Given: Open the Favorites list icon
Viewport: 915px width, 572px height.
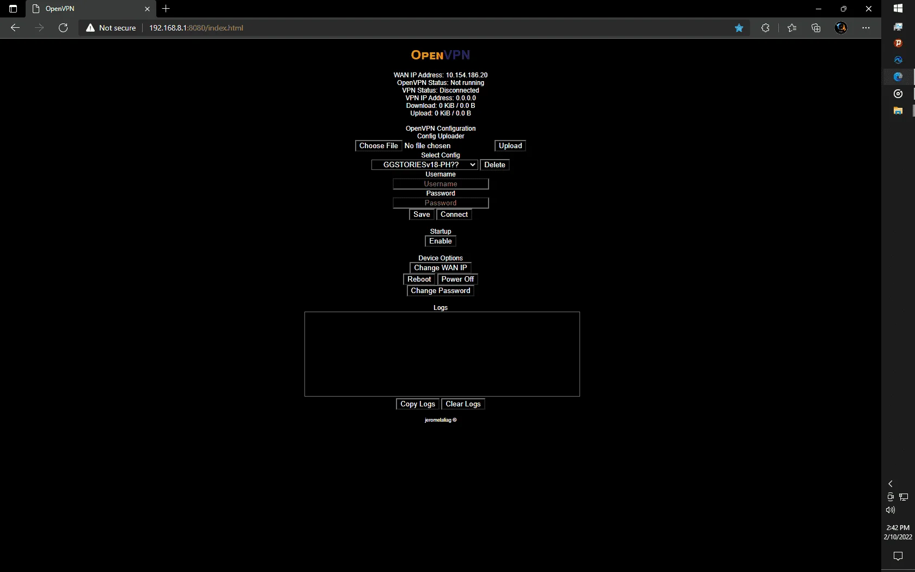Looking at the screenshot, I should click(792, 28).
